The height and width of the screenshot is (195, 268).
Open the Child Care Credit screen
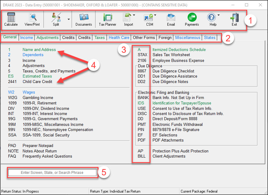click(x=37, y=82)
